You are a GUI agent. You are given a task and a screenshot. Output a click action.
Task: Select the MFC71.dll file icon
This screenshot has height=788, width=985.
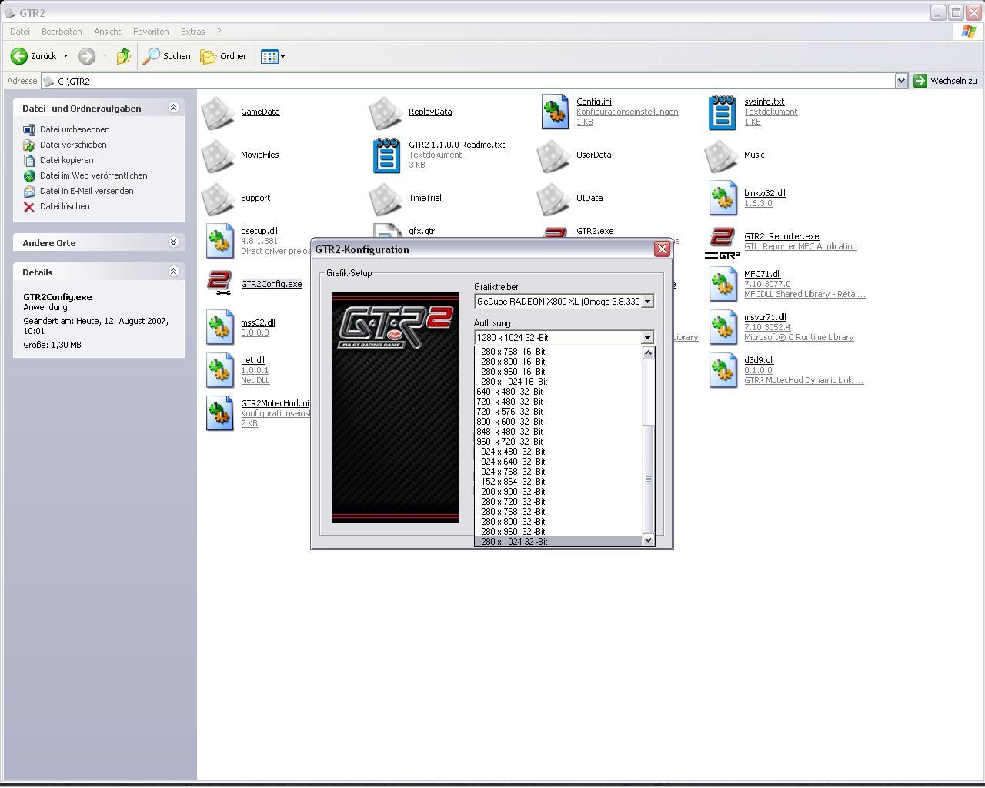click(x=722, y=284)
